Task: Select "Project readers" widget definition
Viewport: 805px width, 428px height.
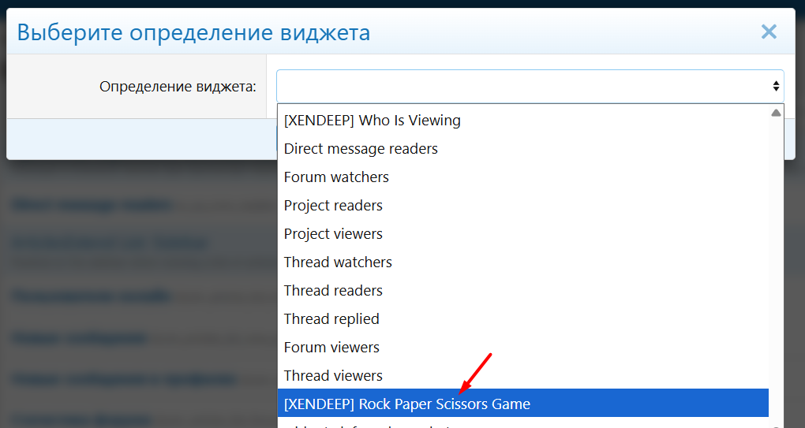Action: 333,206
